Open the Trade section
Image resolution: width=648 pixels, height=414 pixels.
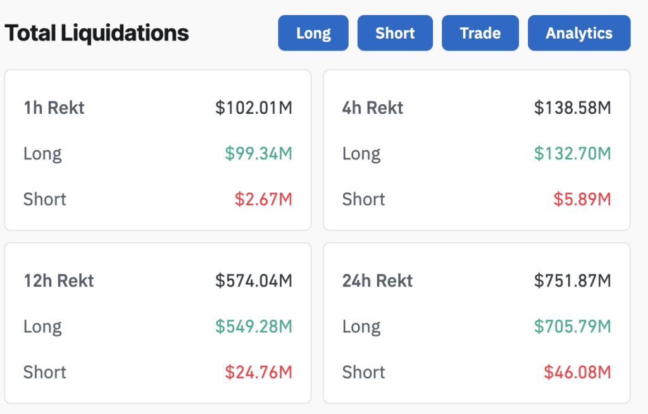(480, 33)
